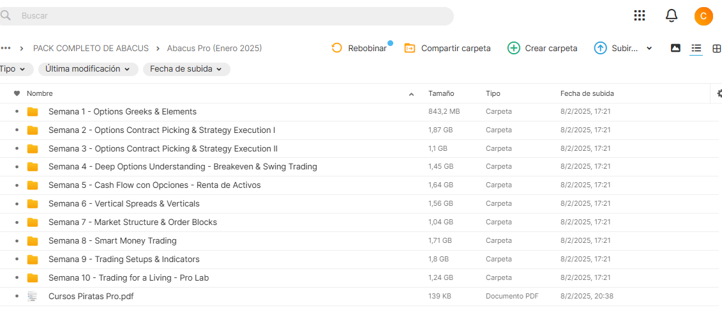Image resolution: width=722 pixels, height=326 pixels.
Task: Click folder icon for Semana 5 row
Action: point(32,185)
